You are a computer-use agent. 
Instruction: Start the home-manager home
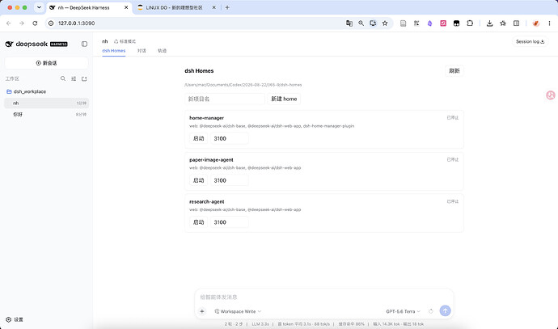198,138
